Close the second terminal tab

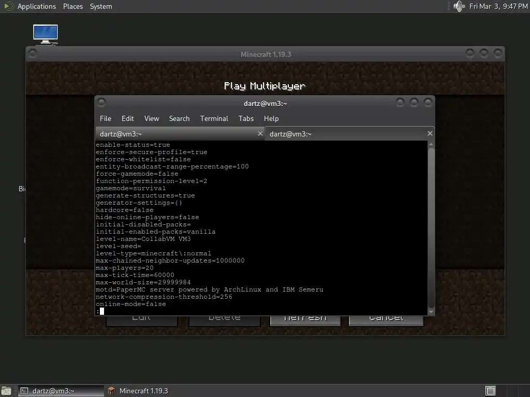pyautogui.click(x=430, y=133)
